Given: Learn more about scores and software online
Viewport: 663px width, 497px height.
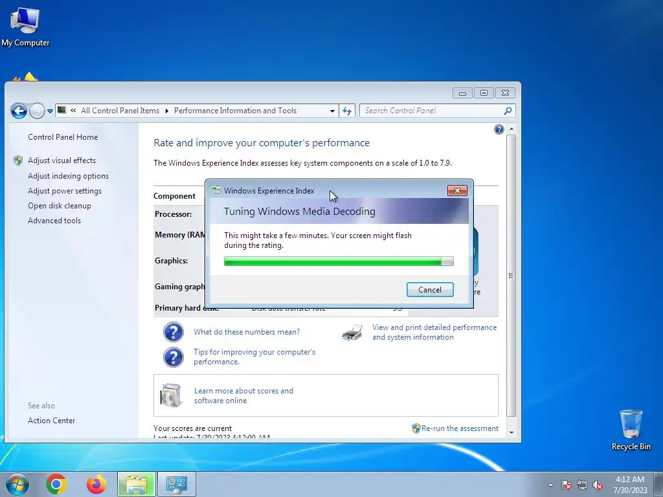Looking at the screenshot, I should coord(243,395).
